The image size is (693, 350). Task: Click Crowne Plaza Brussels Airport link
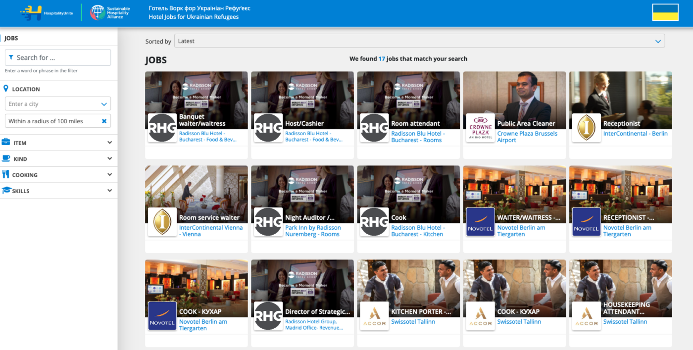pos(527,137)
